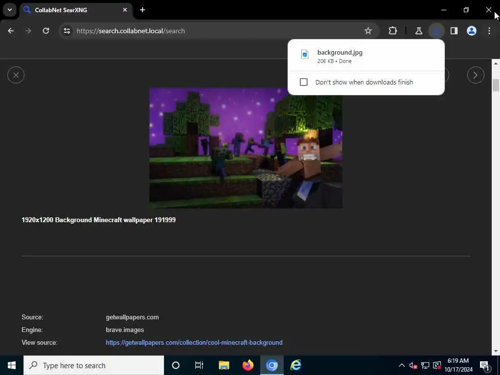Image resolution: width=500 pixels, height=375 pixels.
Task: Open the taskbar clock and date
Action: (458, 365)
